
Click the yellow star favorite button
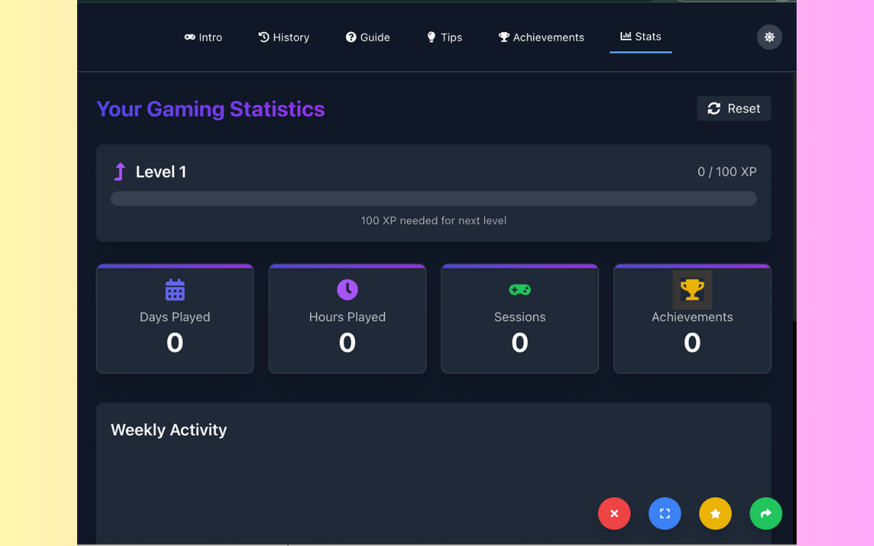pos(715,514)
